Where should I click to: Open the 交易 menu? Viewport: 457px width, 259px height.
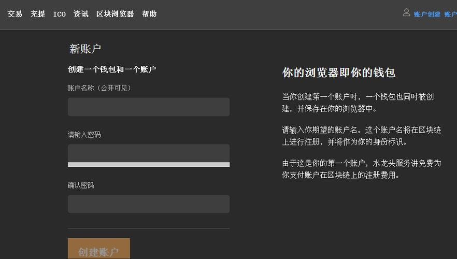(15, 14)
